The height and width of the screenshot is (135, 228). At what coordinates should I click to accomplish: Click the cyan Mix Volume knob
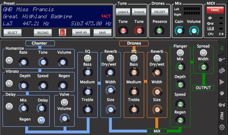194,31
